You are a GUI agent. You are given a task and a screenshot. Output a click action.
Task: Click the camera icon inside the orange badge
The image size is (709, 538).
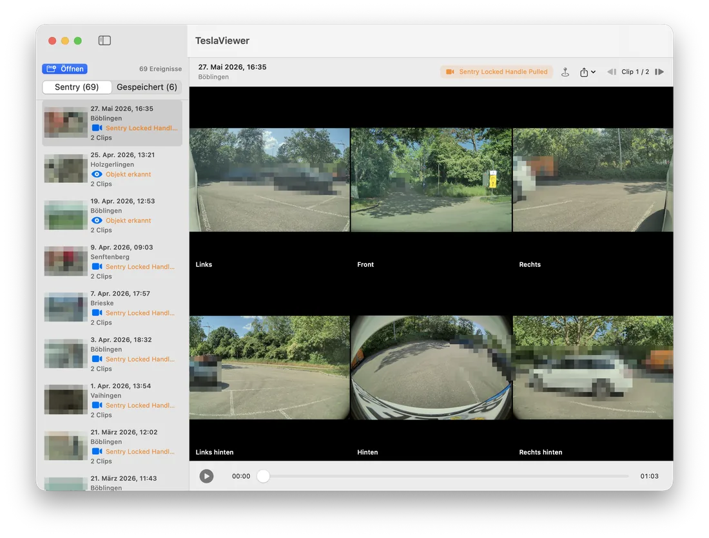coord(450,72)
